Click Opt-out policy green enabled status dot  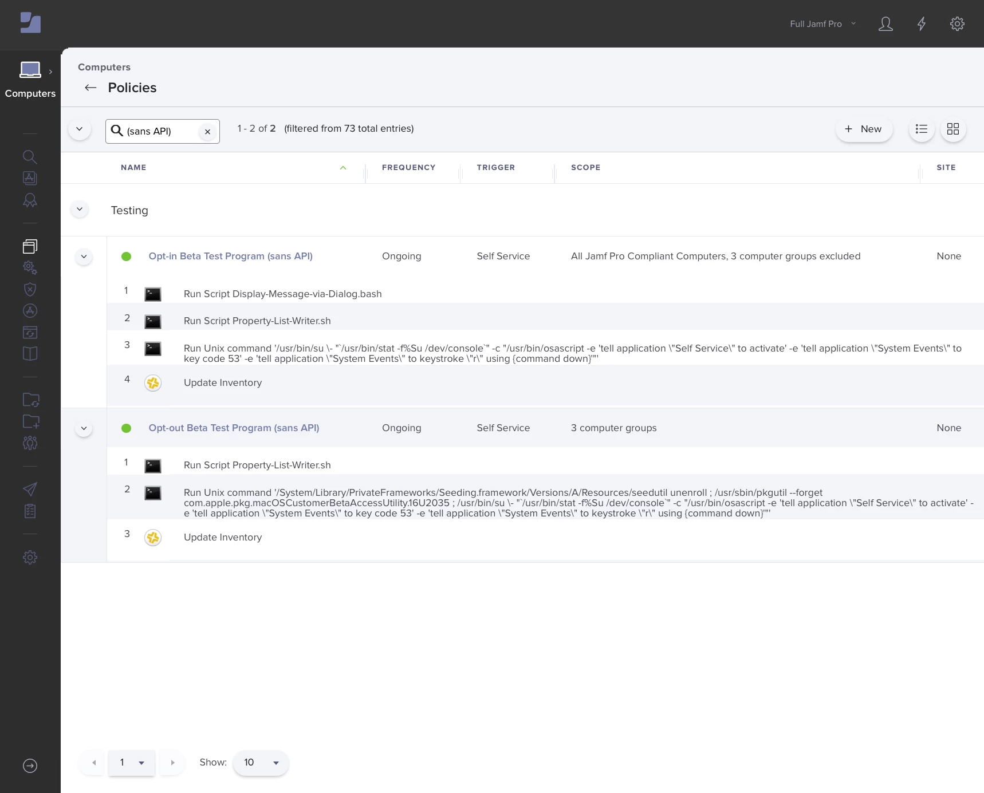tap(126, 428)
